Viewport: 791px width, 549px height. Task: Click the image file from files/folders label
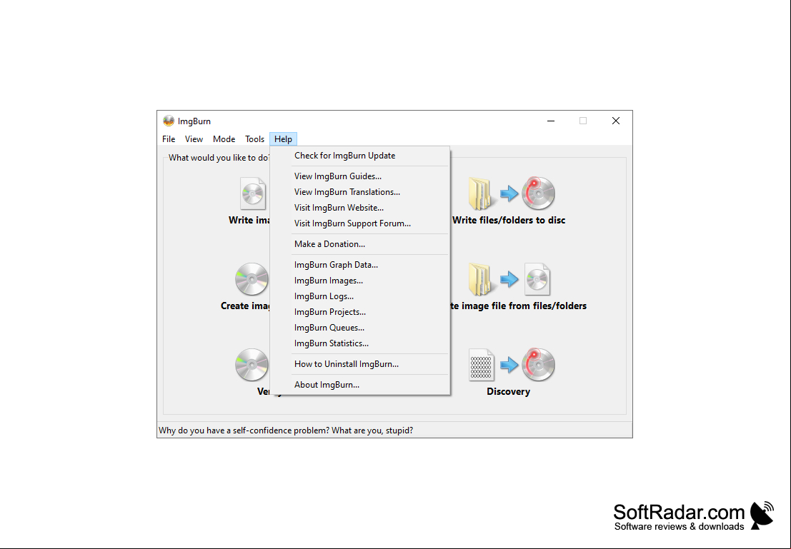point(519,306)
